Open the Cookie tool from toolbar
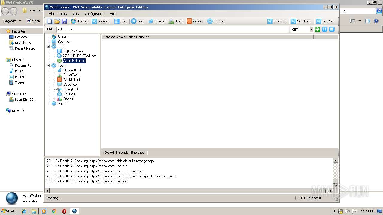 pos(195,21)
